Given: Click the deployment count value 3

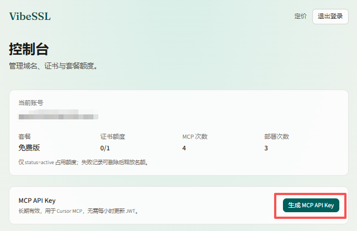Looking at the screenshot, I should pyautogui.click(x=266, y=148).
